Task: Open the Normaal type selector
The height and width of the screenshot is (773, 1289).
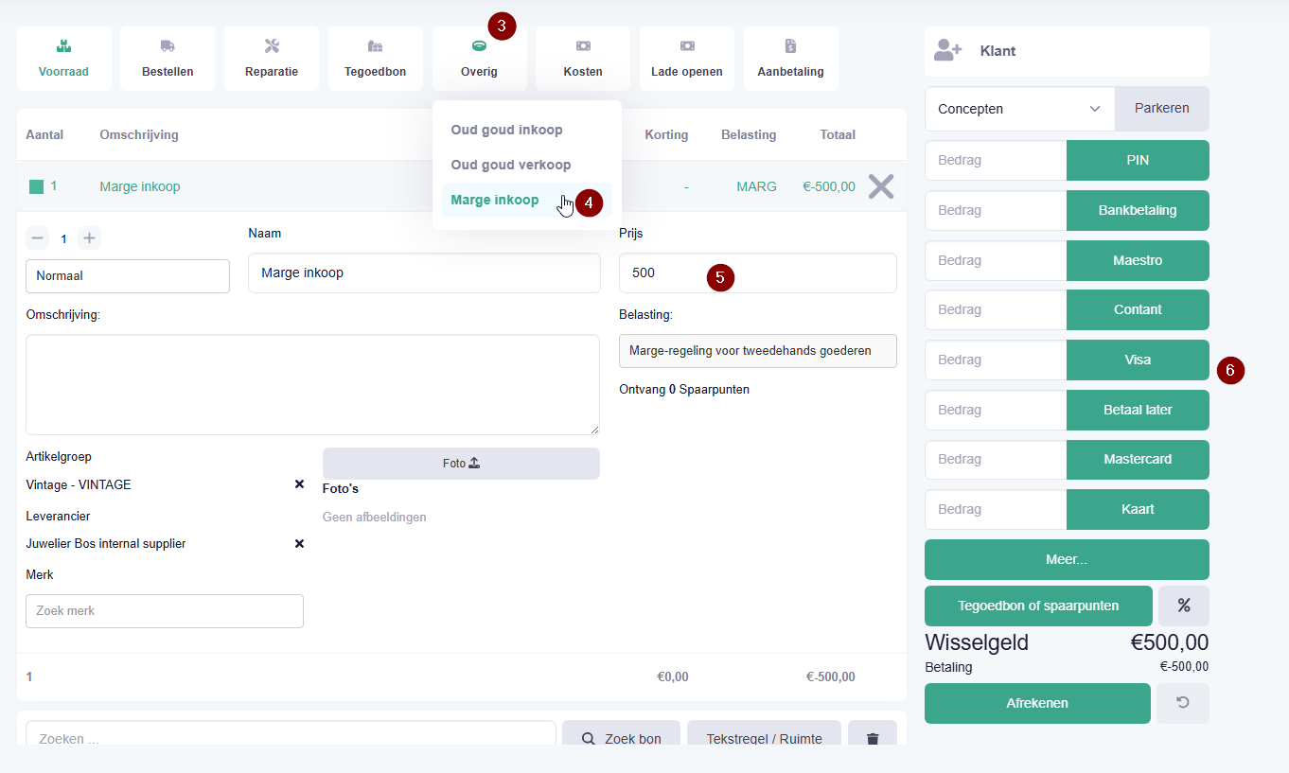Action: (128, 276)
